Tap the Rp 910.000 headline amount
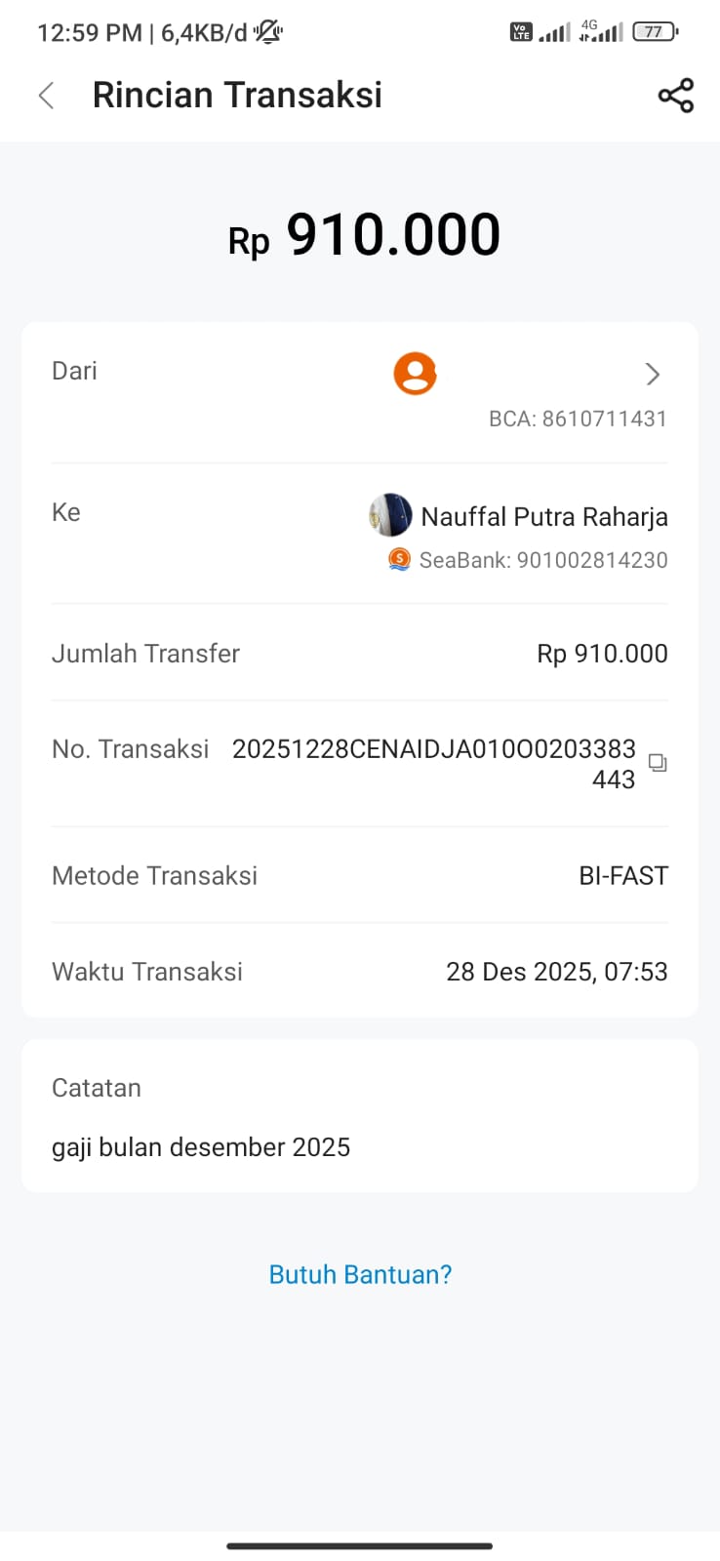Screen dimensions: 720x1561 point(364,236)
